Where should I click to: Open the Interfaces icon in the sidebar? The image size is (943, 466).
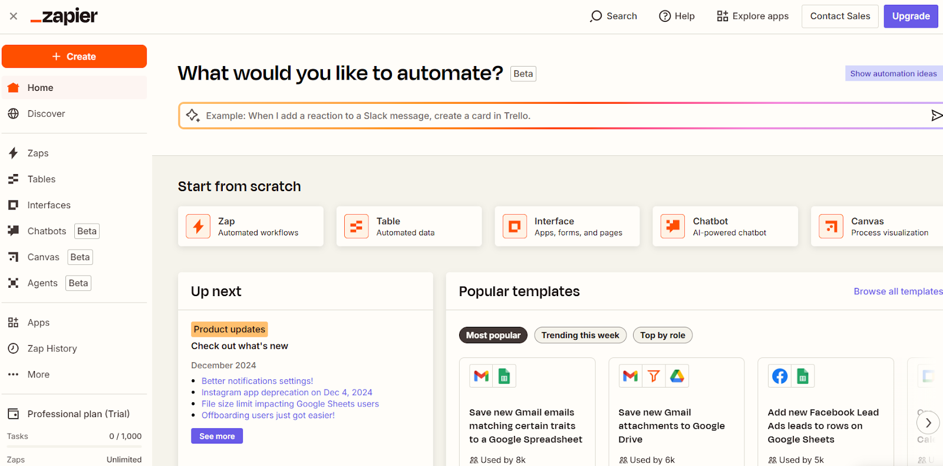14,205
